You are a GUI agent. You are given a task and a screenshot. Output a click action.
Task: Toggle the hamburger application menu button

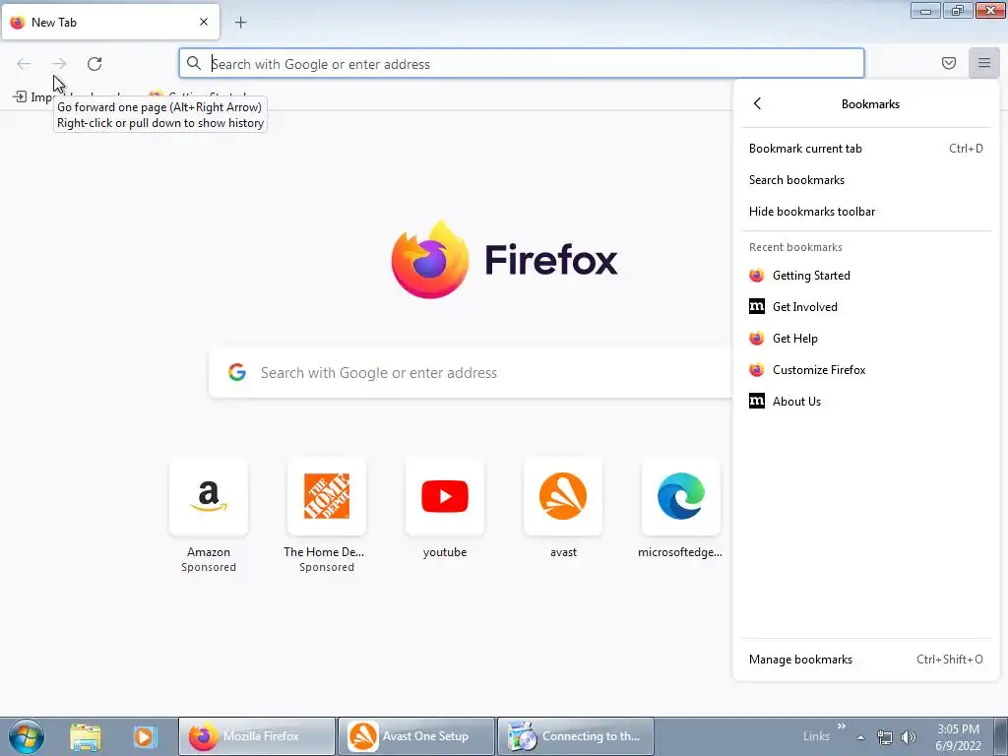tap(984, 63)
